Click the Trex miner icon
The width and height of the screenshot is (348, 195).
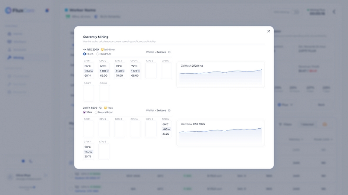[x=105, y=108]
